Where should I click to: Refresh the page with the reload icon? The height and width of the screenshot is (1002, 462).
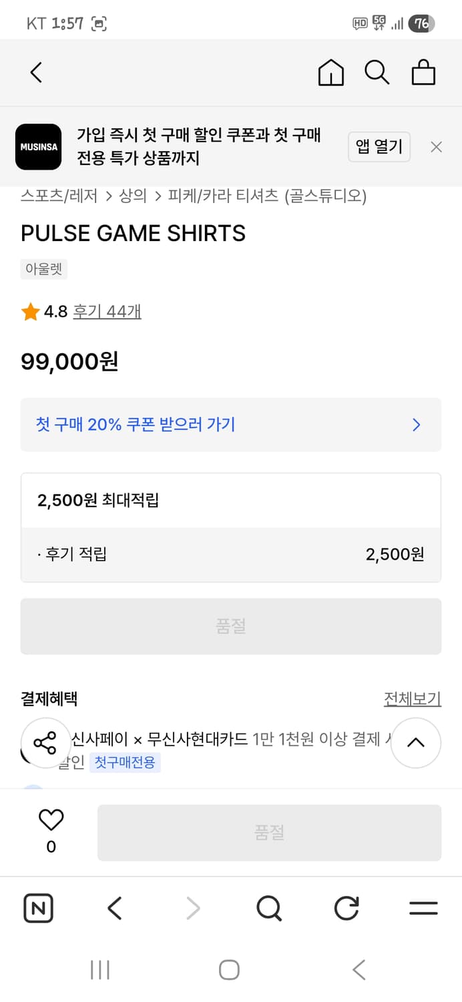(346, 908)
